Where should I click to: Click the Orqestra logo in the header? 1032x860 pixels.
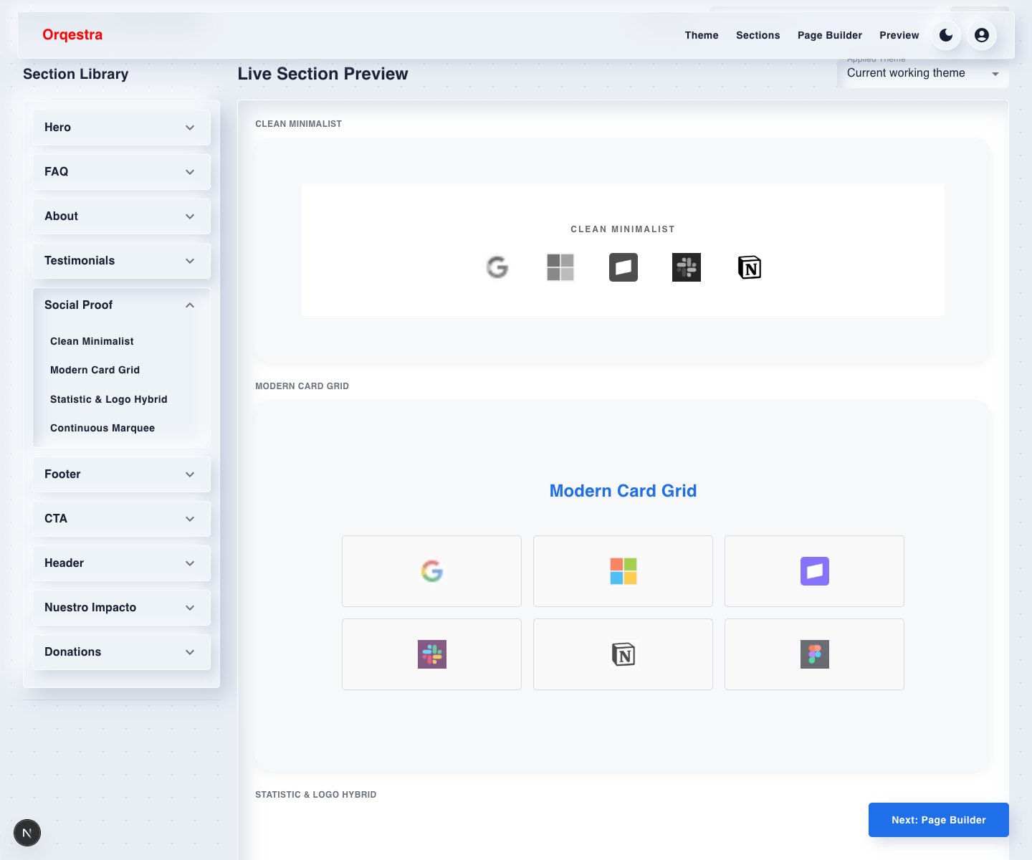click(x=72, y=34)
